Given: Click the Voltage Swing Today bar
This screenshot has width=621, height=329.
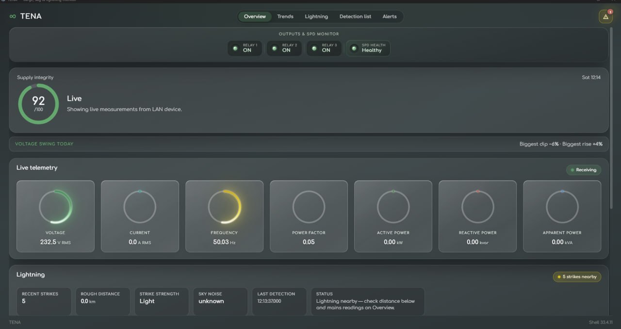Looking at the screenshot, I should click(x=309, y=144).
